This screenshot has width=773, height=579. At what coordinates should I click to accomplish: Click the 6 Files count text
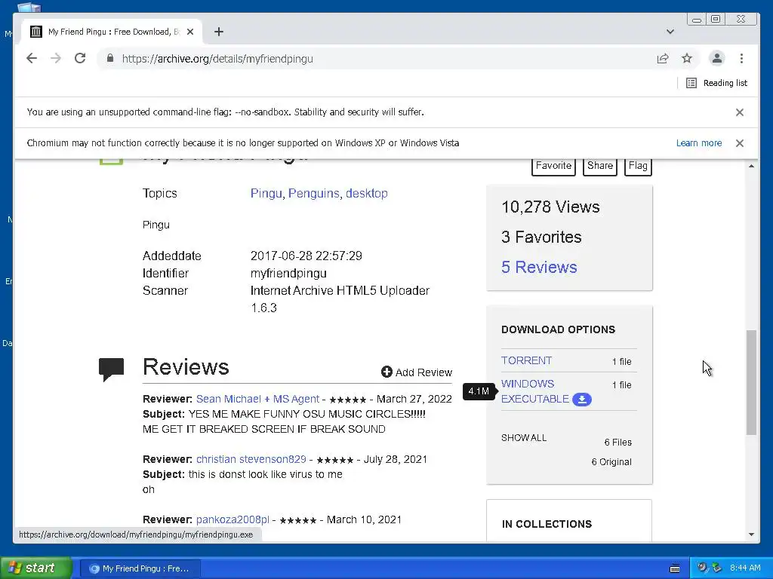pos(617,442)
